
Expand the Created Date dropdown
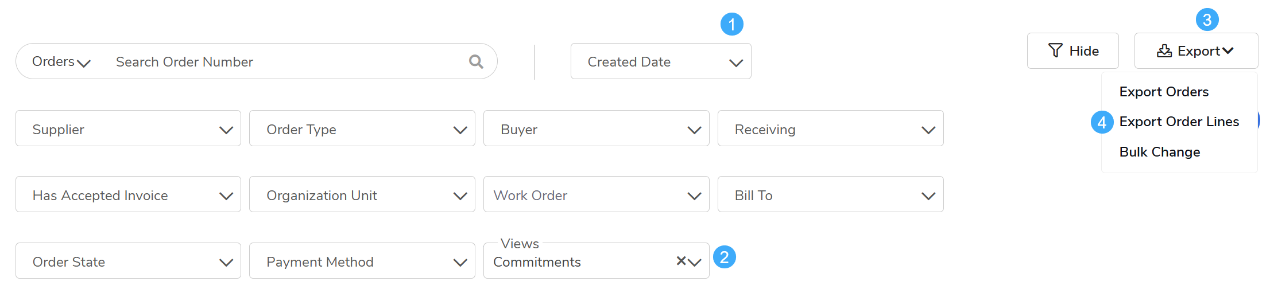tap(660, 61)
